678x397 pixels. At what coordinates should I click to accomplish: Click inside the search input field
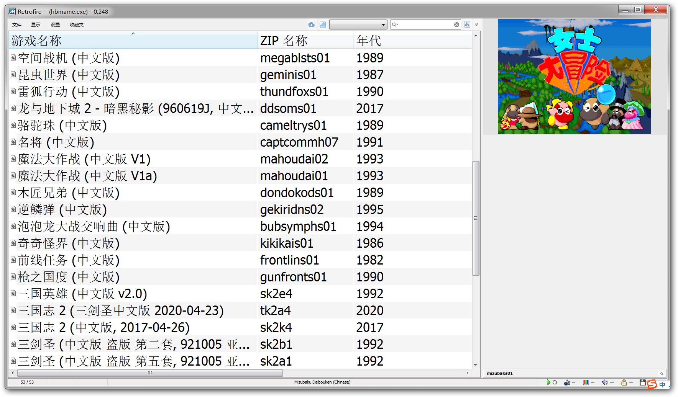(x=426, y=25)
